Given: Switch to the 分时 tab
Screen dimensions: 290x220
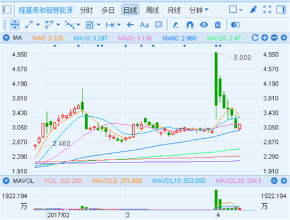Looking at the screenshot, I should (x=86, y=10).
